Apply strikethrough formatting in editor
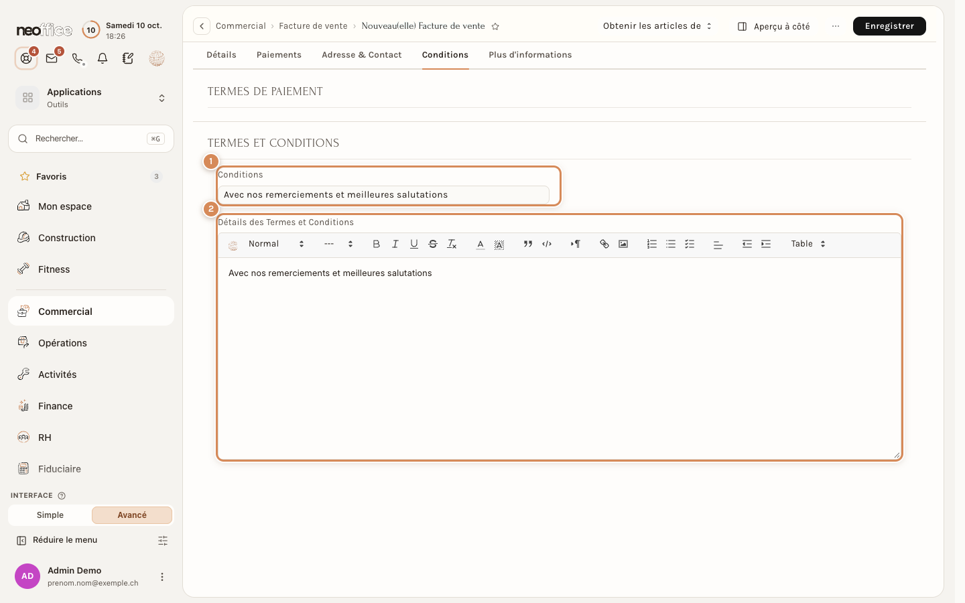 point(433,244)
